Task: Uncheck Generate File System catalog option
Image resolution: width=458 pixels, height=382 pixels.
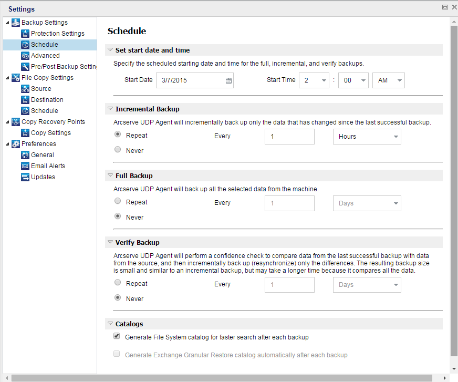Action: tap(116, 336)
